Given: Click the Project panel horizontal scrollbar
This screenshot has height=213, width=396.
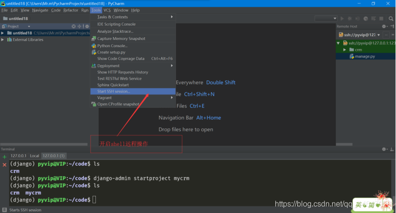Looking at the screenshot, I should click(44, 144).
